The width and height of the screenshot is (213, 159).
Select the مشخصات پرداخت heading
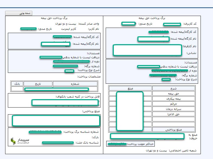point(89,77)
